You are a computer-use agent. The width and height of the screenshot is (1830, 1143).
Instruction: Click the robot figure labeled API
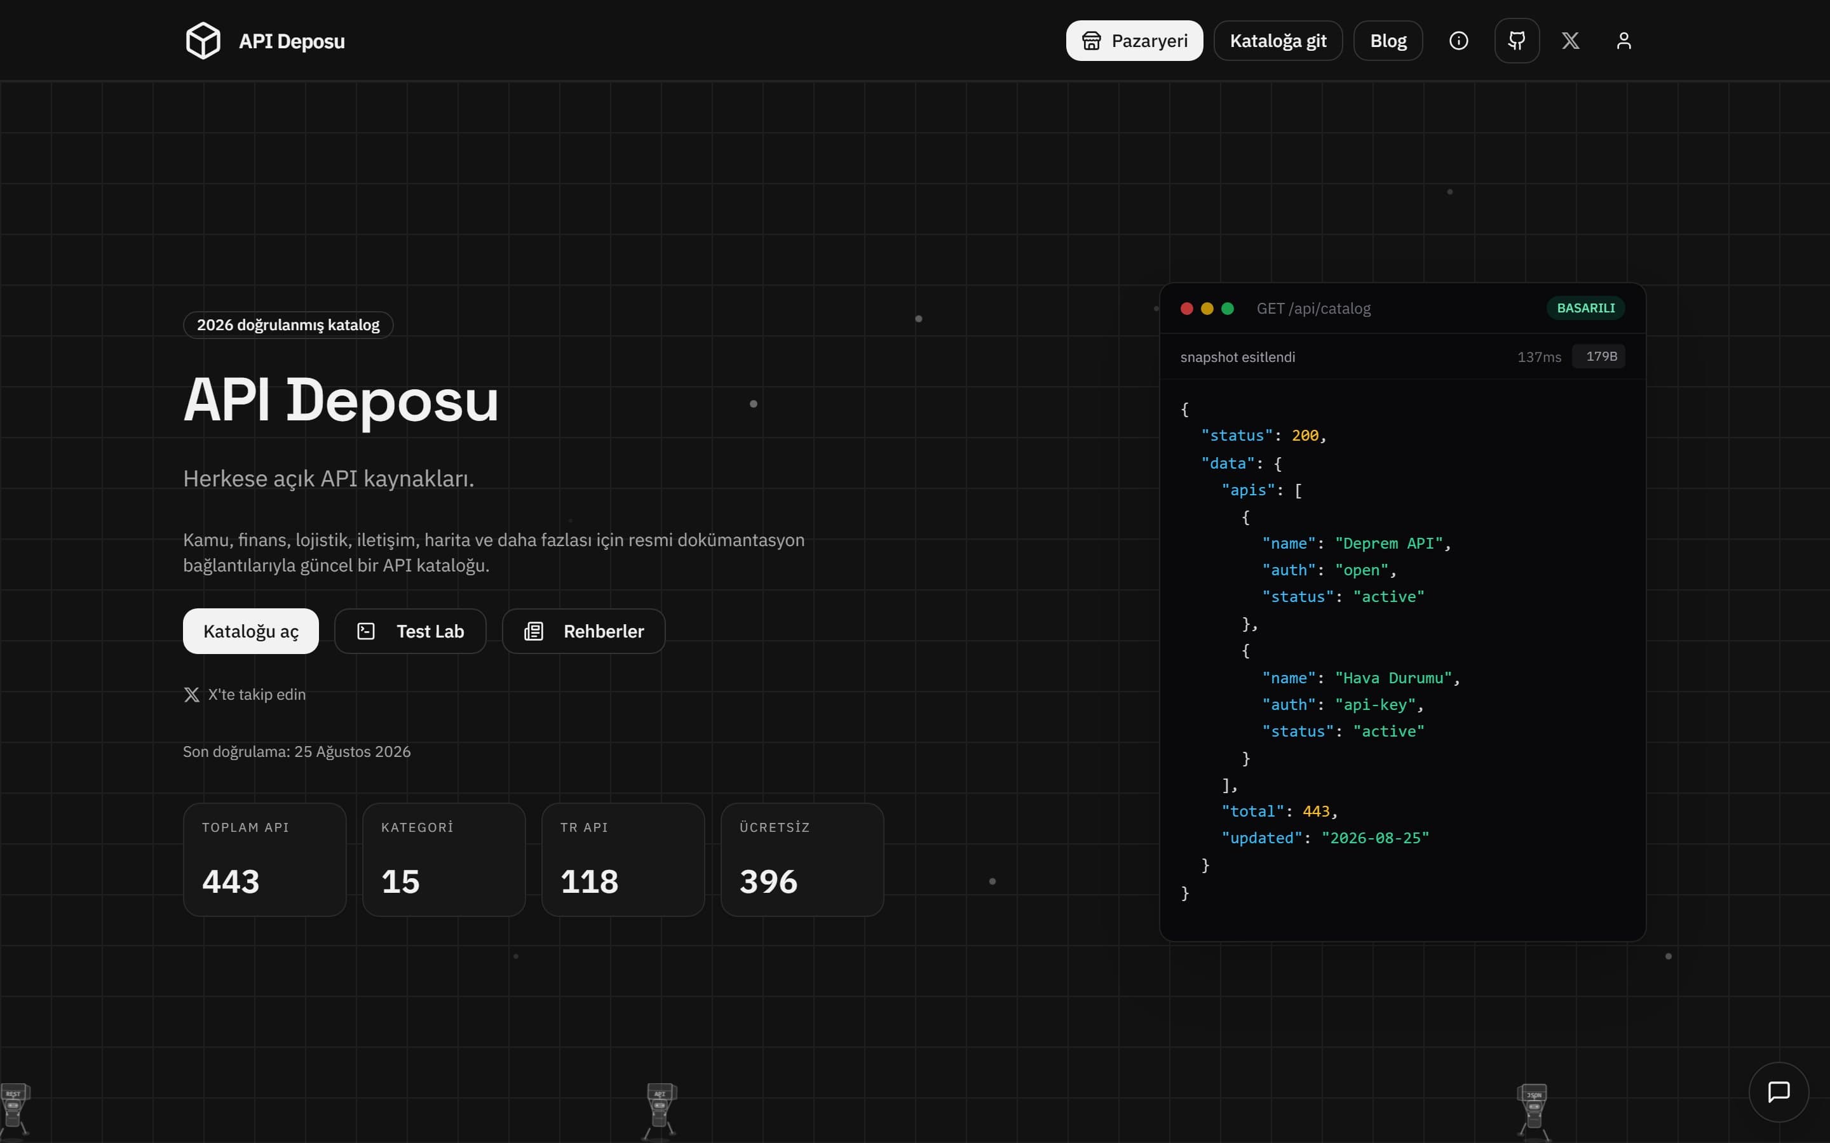[660, 1111]
